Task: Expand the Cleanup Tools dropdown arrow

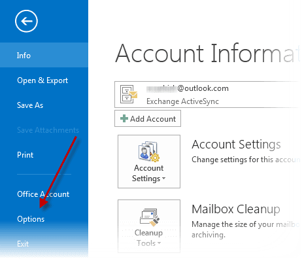Action: click(159, 243)
